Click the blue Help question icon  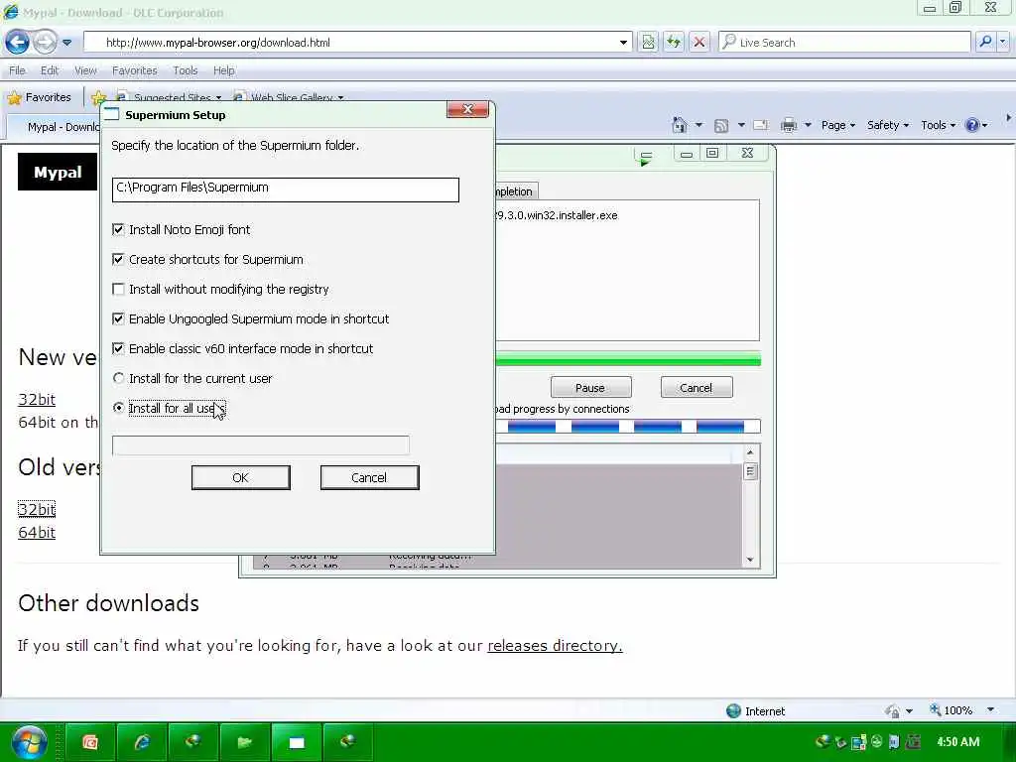coord(972,125)
